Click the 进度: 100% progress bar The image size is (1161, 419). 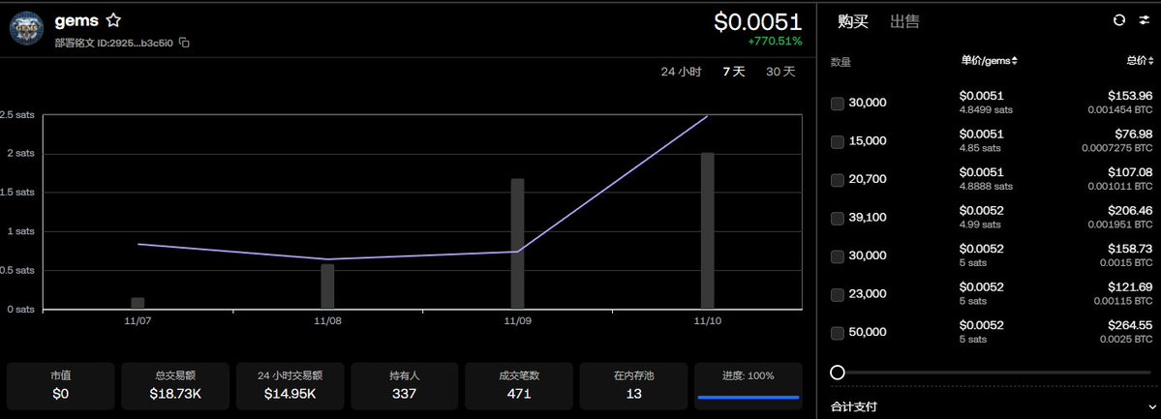click(x=748, y=398)
